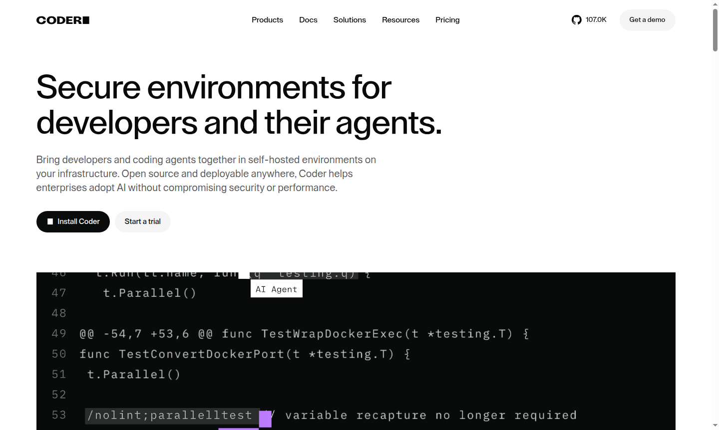The image size is (719, 430).
Task: Click line number 47 in the code block
Action: tap(58, 293)
